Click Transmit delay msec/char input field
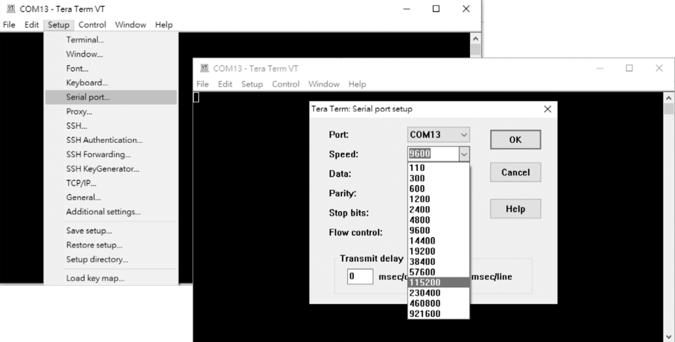Image resolution: width=675 pixels, height=342 pixels. coord(360,276)
